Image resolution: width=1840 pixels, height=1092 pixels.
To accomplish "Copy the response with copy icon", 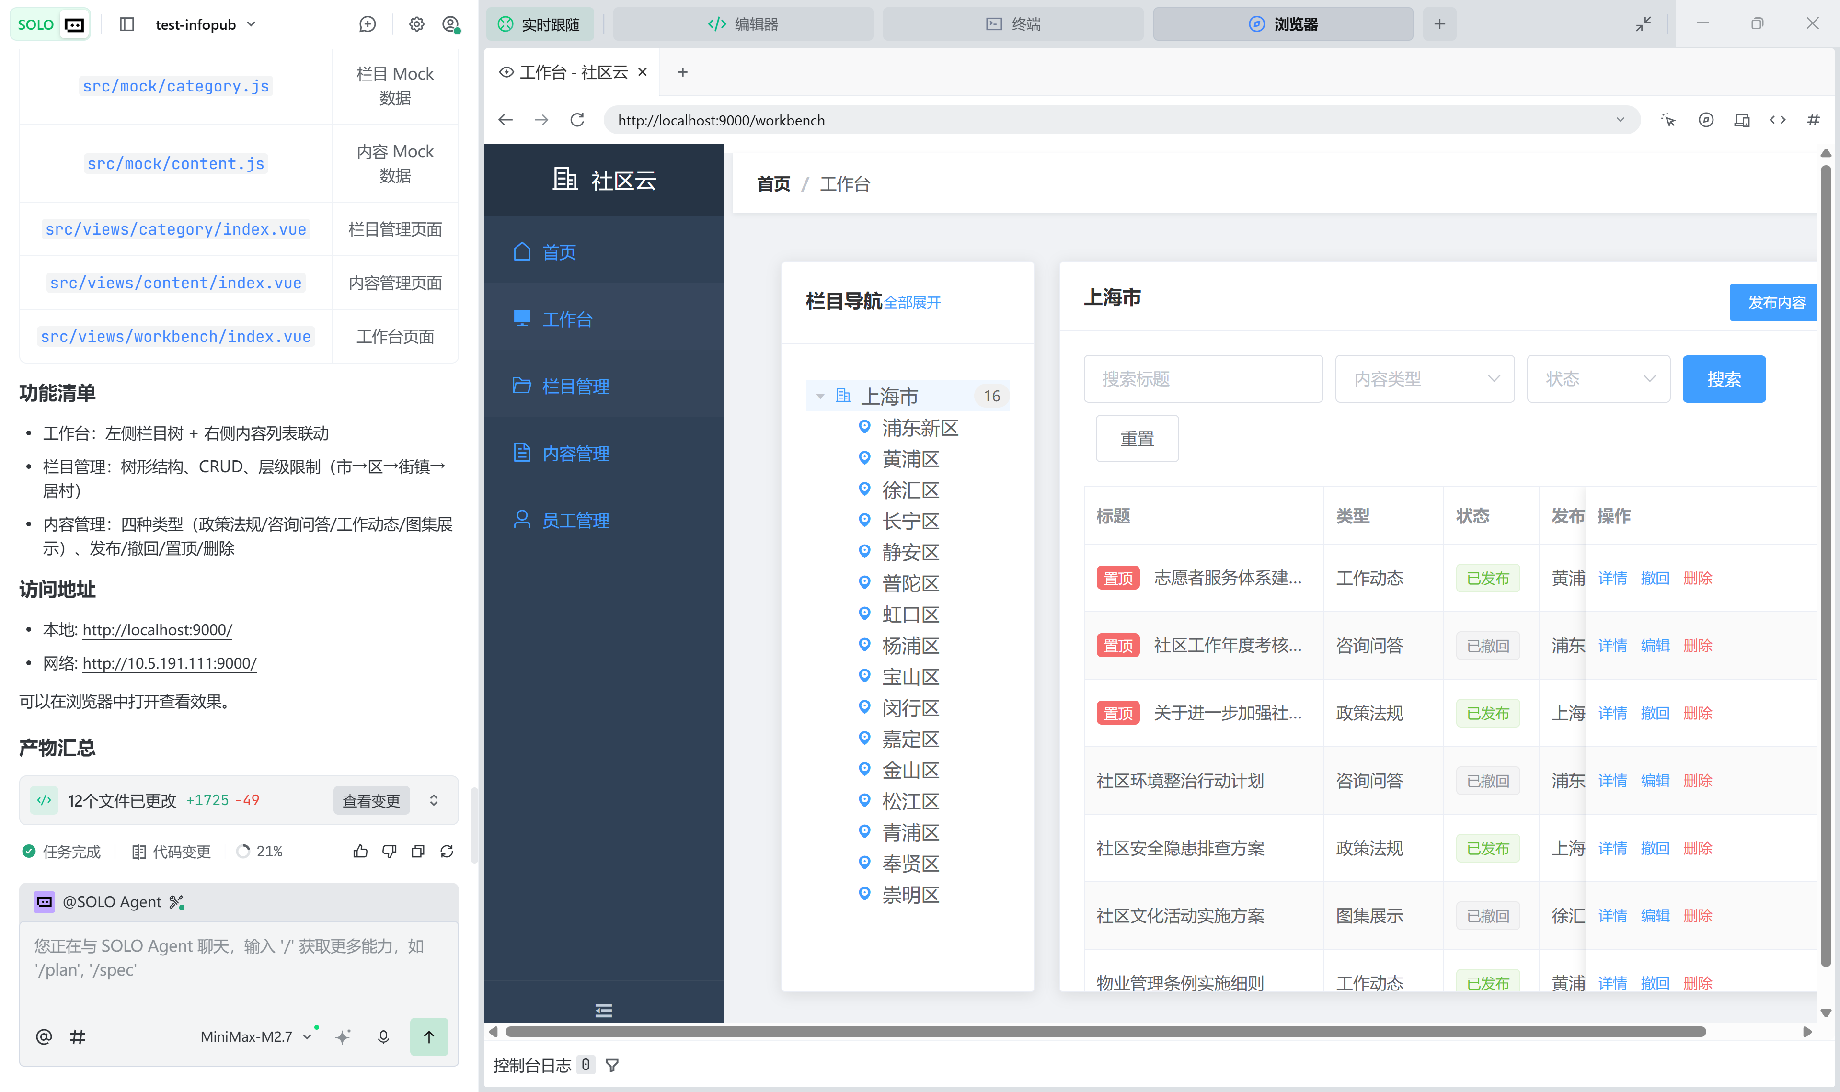I will [x=418, y=852].
